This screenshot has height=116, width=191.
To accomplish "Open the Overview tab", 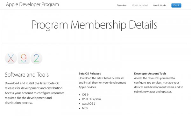I will [122, 5].
